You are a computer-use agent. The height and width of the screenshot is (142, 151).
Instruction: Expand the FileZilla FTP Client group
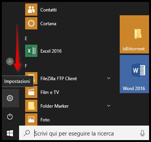pos(109,78)
